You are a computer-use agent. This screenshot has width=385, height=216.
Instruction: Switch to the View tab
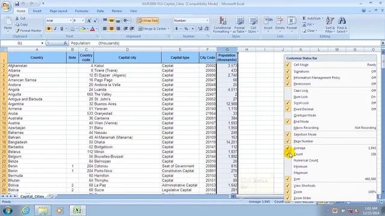pos(134,11)
